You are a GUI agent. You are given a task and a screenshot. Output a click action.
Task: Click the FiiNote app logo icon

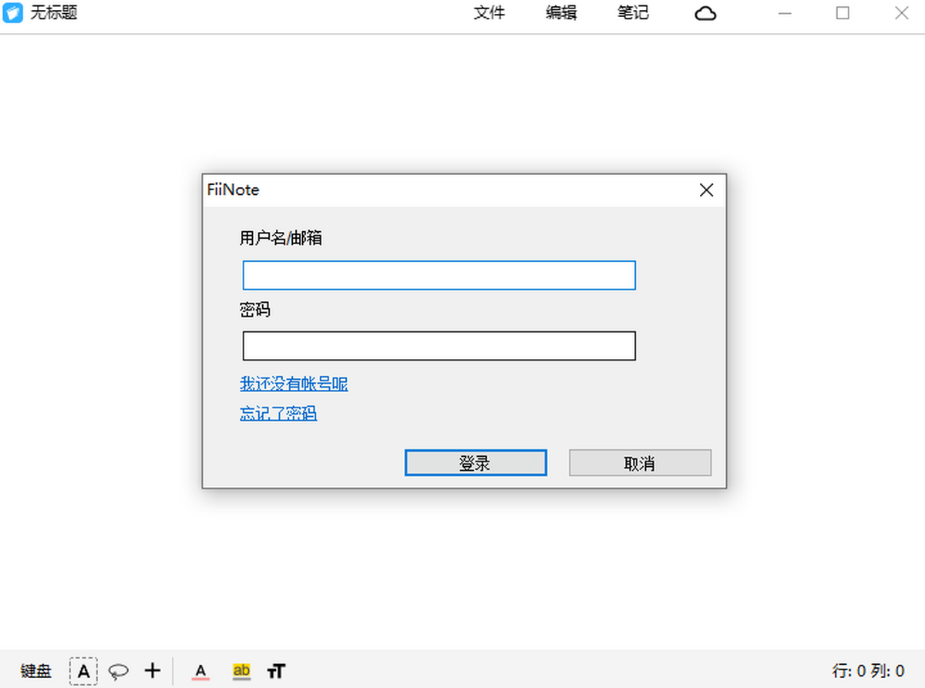click(12, 13)
